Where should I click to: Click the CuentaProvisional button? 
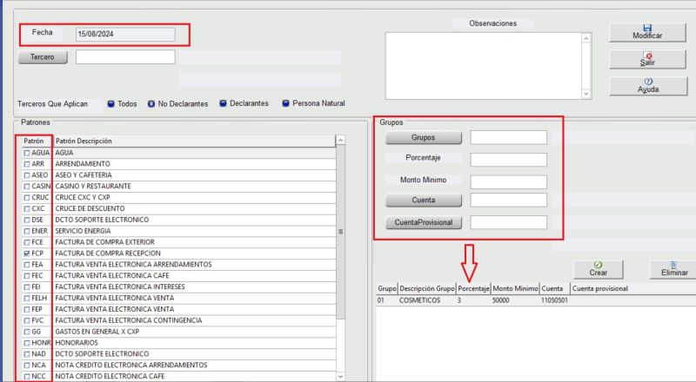[424, 222]
